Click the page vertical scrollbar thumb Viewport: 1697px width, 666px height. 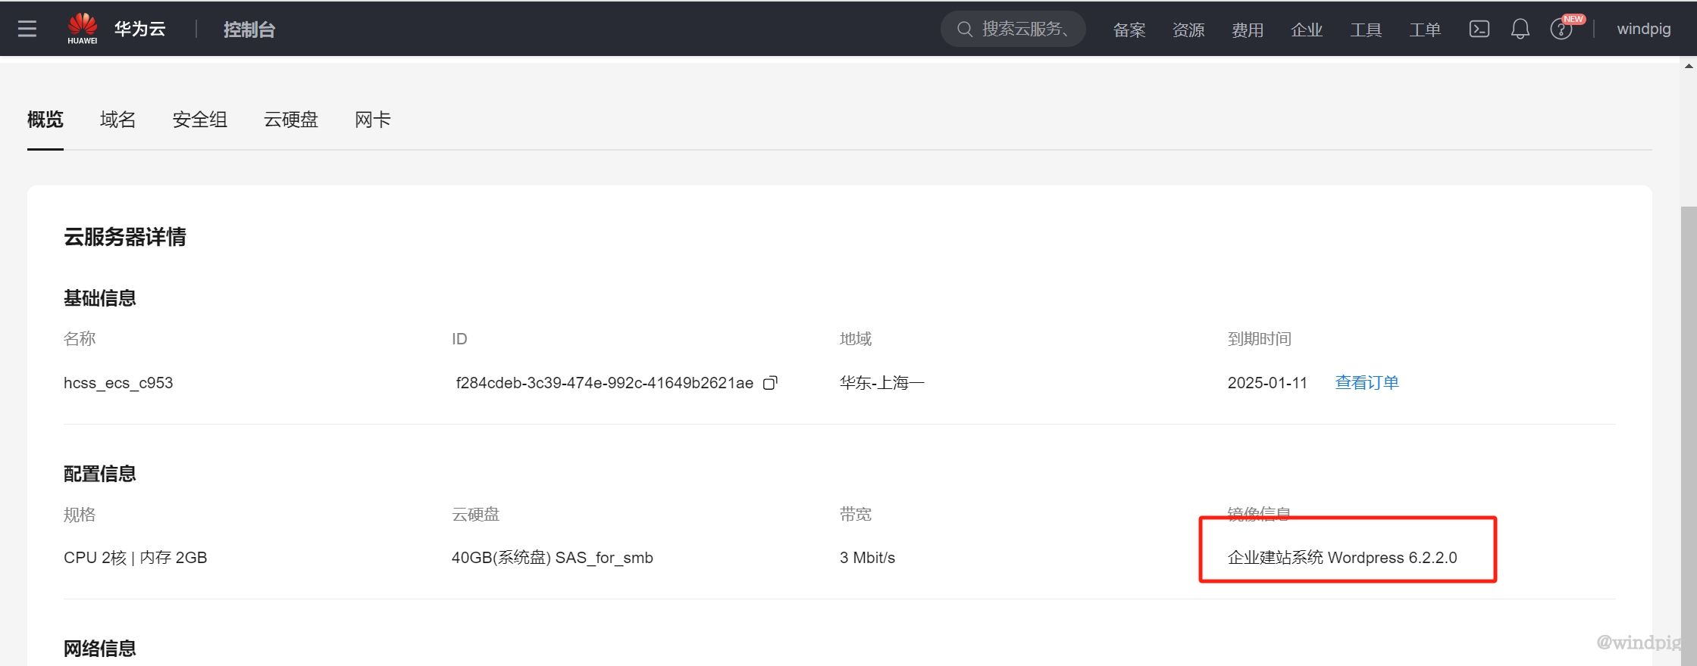[x=1689, y=435]
